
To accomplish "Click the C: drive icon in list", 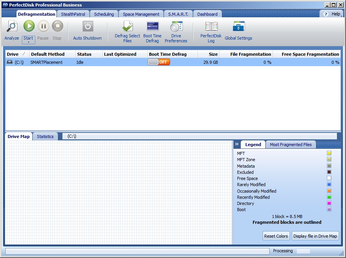I will tap(10, 62).
